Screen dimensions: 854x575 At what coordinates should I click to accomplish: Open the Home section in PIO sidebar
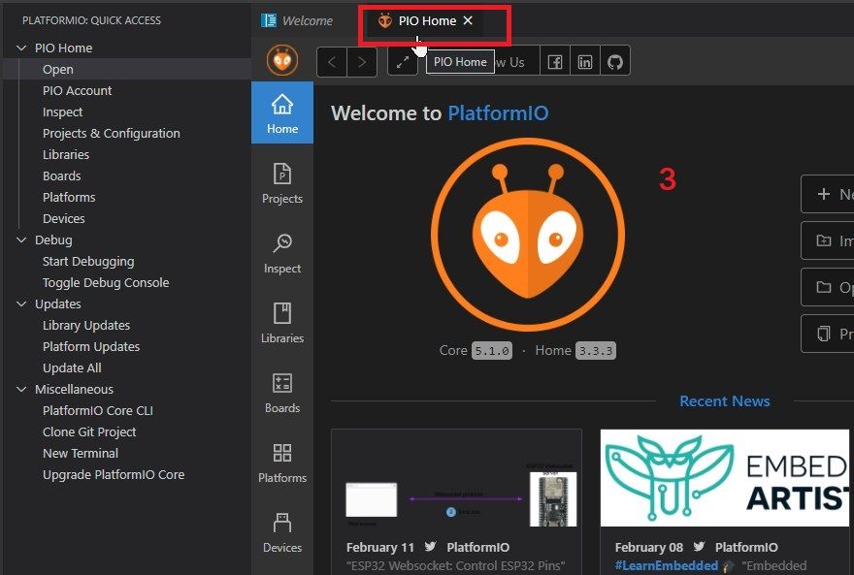coord(282,112)
